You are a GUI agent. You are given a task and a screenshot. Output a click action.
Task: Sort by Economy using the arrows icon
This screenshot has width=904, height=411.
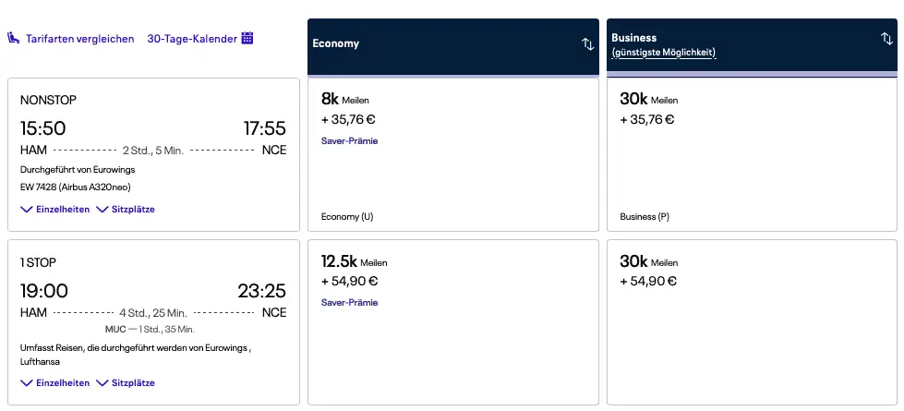pos(587,43)
